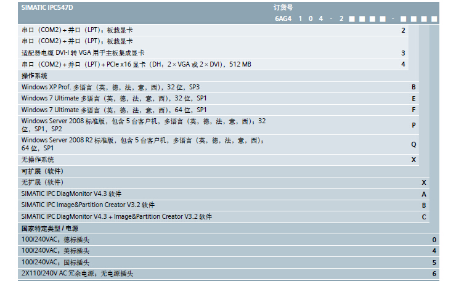Click the 6AG4 order number prefix
456x281 pixels.
(283, 18)
